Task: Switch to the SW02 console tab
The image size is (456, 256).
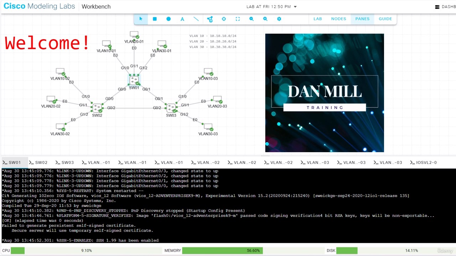Action: click(38, 162)
